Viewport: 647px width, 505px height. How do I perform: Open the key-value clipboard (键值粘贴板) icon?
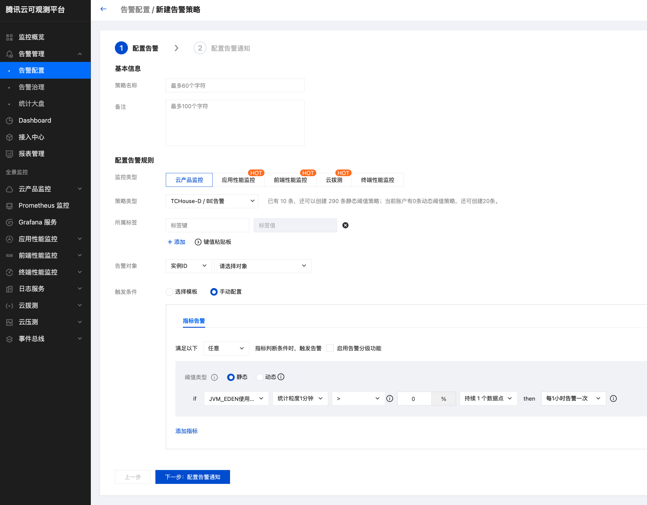click(198, 242)
